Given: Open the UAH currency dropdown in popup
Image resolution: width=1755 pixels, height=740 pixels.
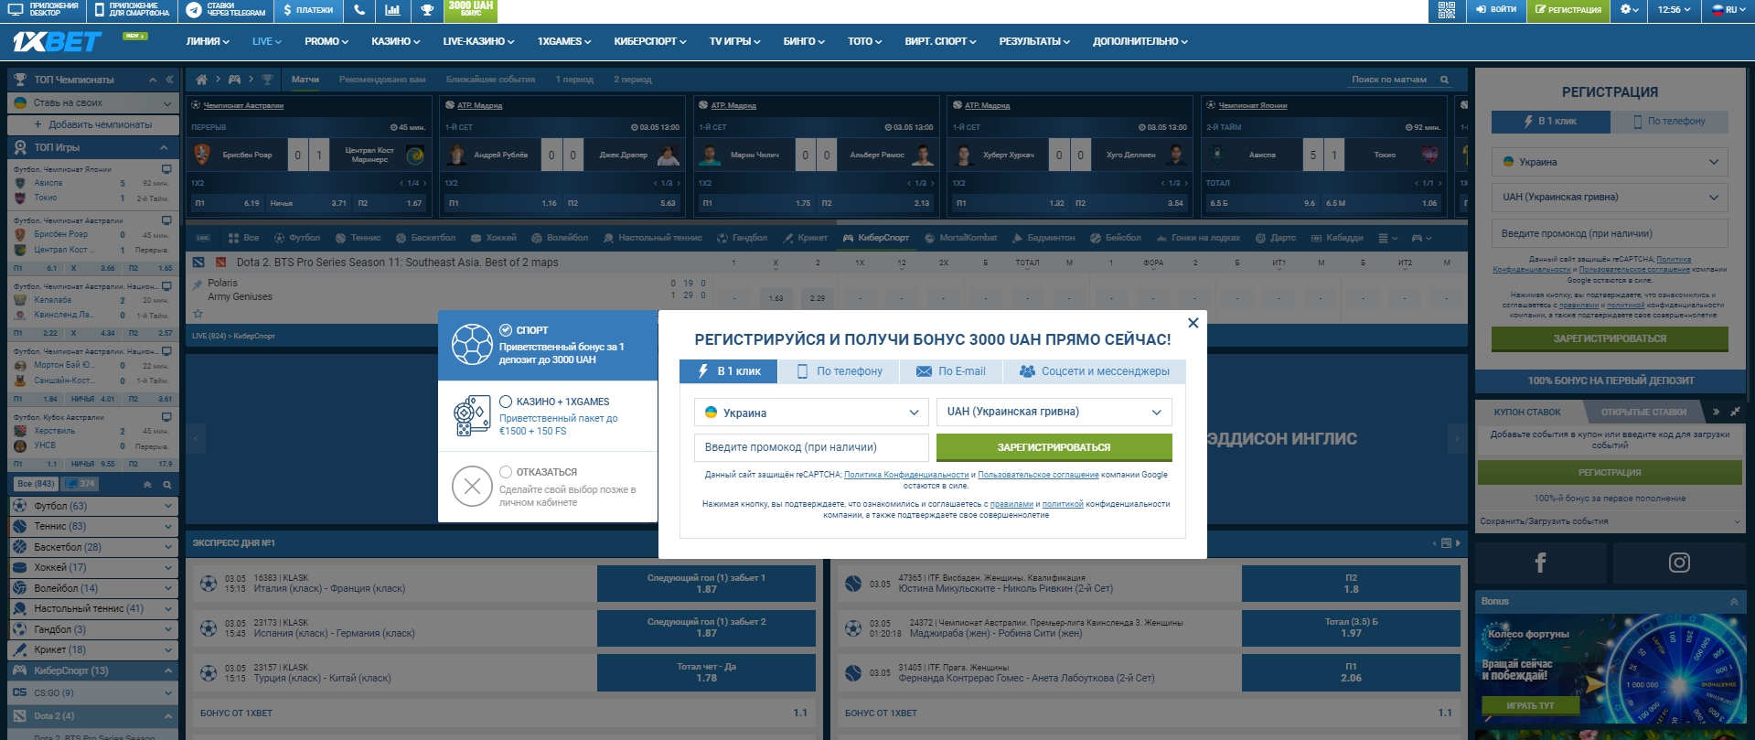Looking at the screenshot, I should [x=1054, y=413].
